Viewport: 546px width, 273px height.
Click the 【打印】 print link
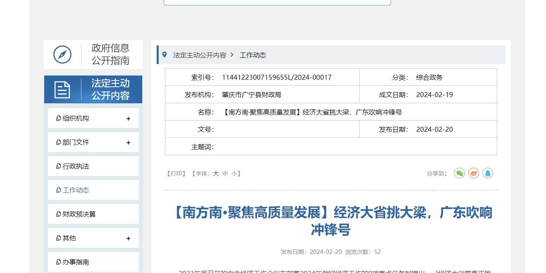[176, 174]
